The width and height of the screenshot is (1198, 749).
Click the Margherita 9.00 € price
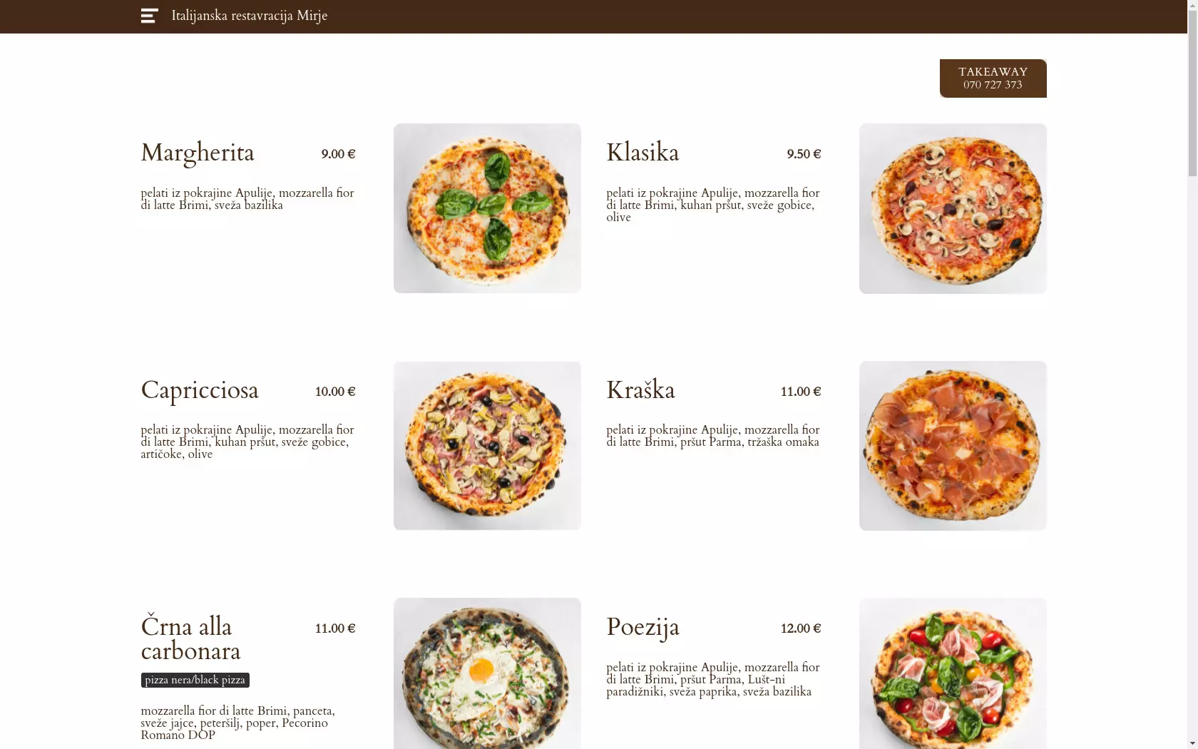click(338, 154)
